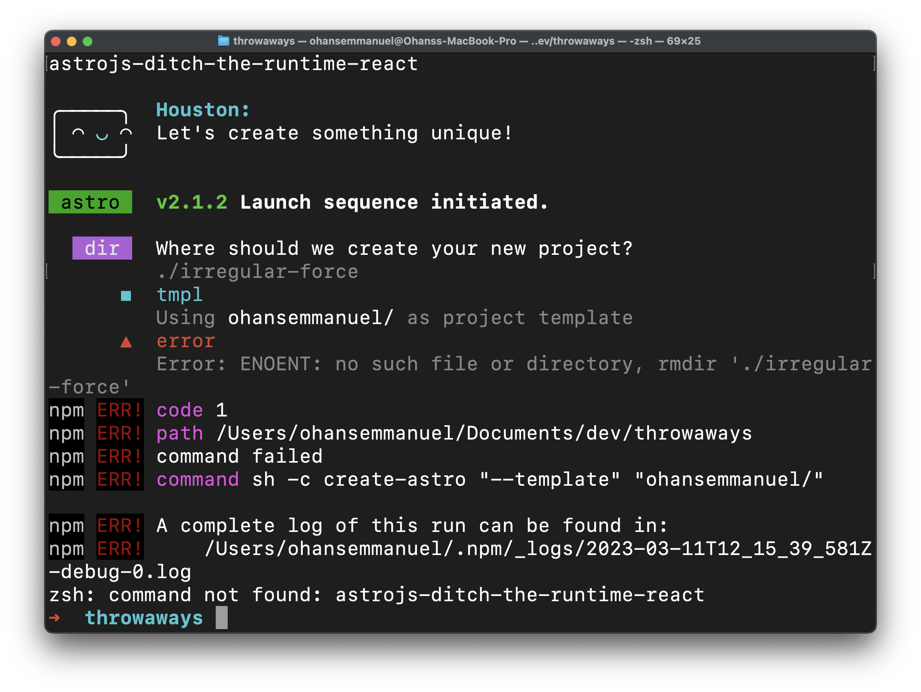
Task: Click 'Where should we create your new project?'
Action: [x=394, y=249]
